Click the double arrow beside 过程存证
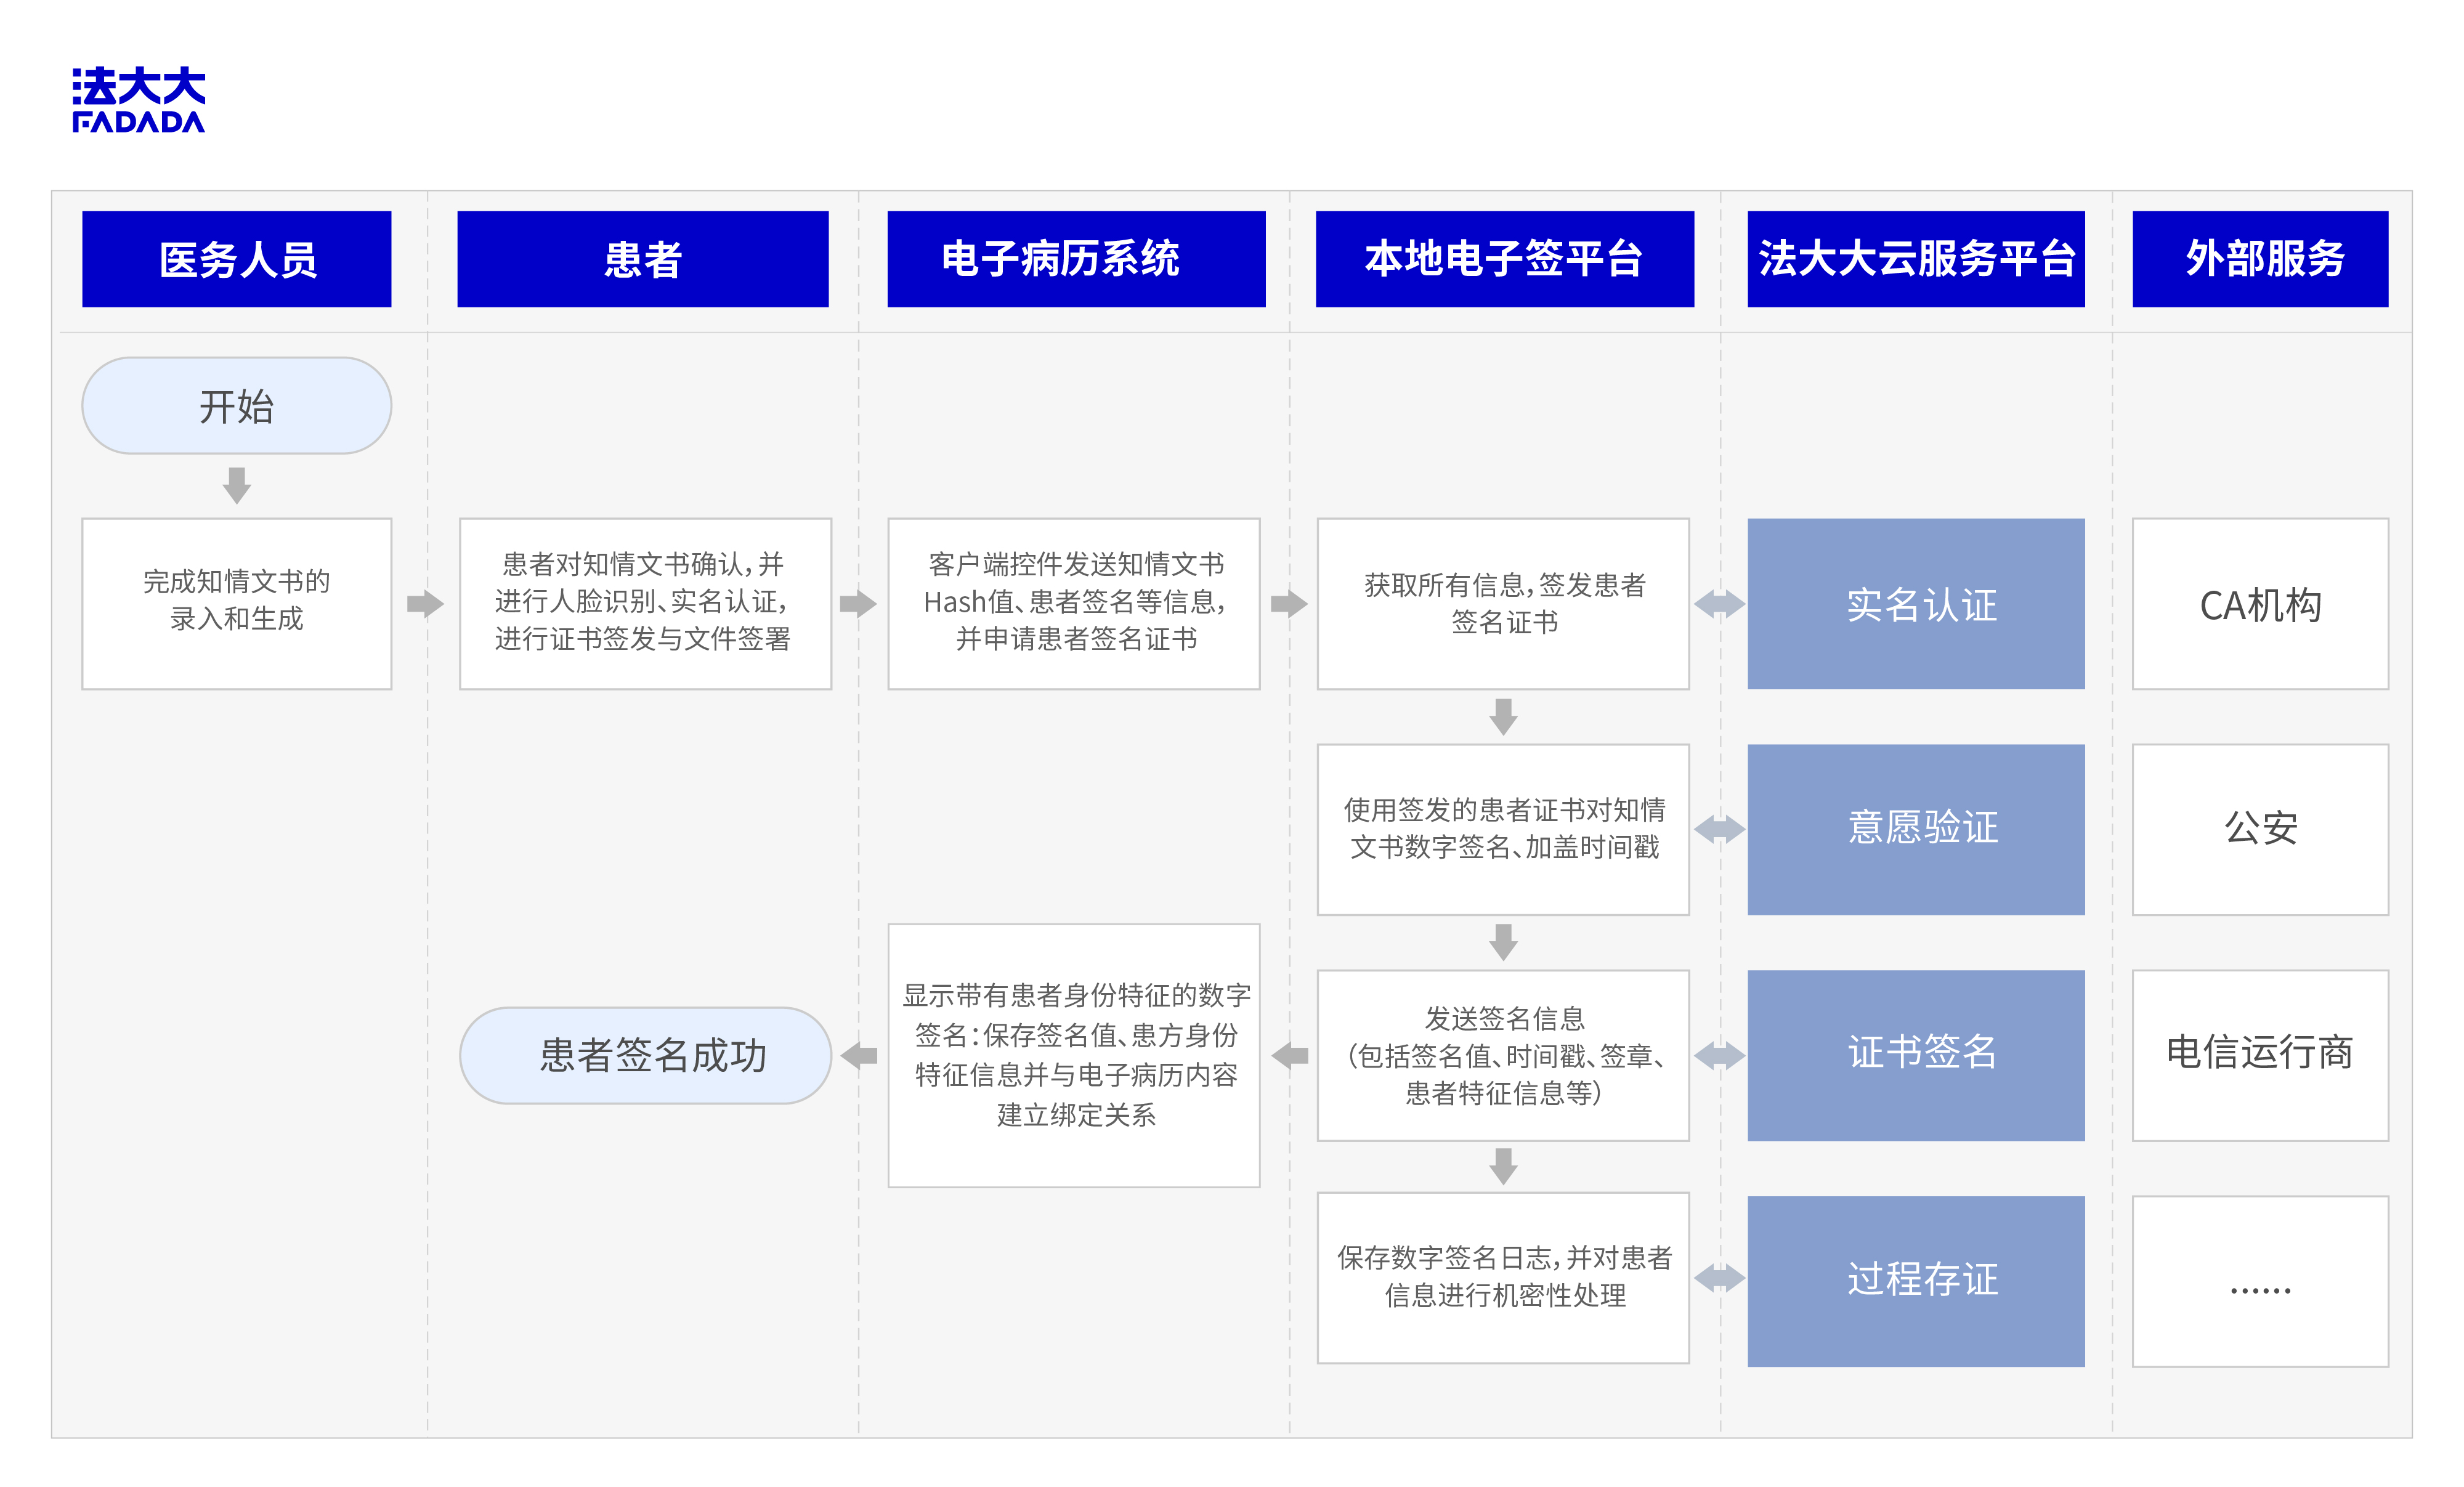2464x1487 pixels. coord(1719,1277)
